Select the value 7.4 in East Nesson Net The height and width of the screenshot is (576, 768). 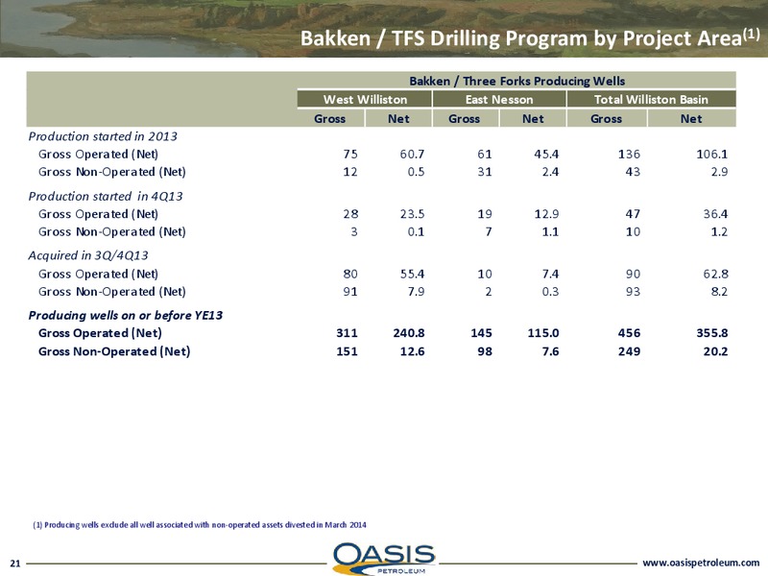(x=550, y=274)
